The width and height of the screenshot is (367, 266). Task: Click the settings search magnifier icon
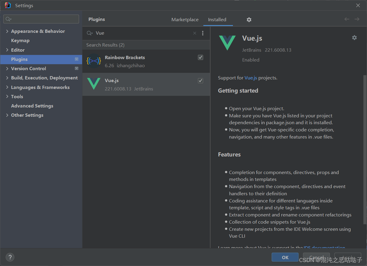[8, 19]
